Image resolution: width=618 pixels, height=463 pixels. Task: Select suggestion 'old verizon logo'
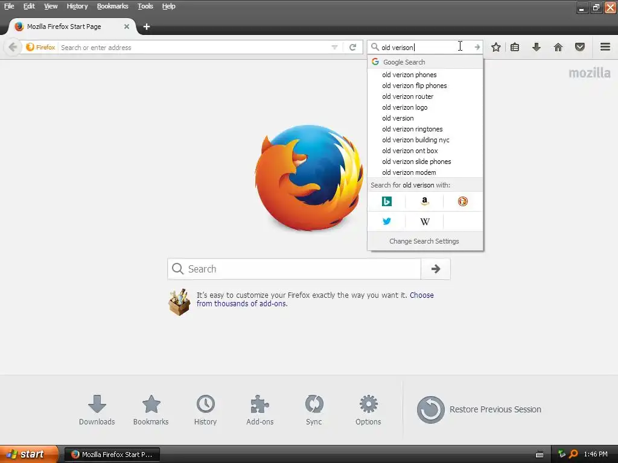pyautogui.click(x=425, y=107)
